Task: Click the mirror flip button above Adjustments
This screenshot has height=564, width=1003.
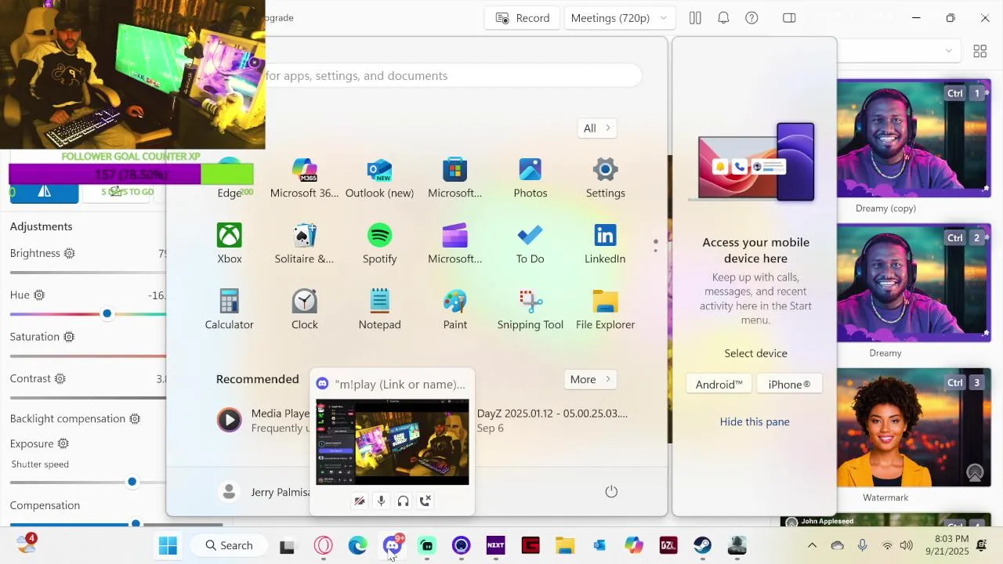Action: [44, 192]
